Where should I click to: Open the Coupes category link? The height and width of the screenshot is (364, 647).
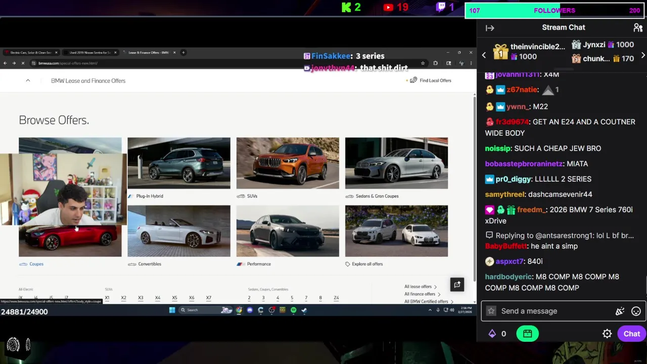[36, 264]
